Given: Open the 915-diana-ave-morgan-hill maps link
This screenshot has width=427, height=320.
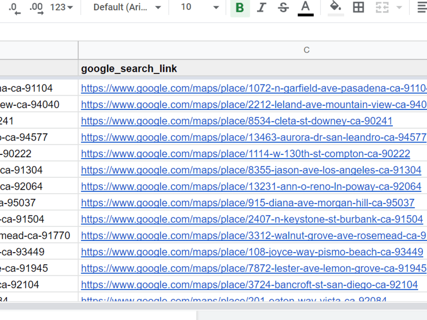Looking at the screenshot, I should [248, 202].
